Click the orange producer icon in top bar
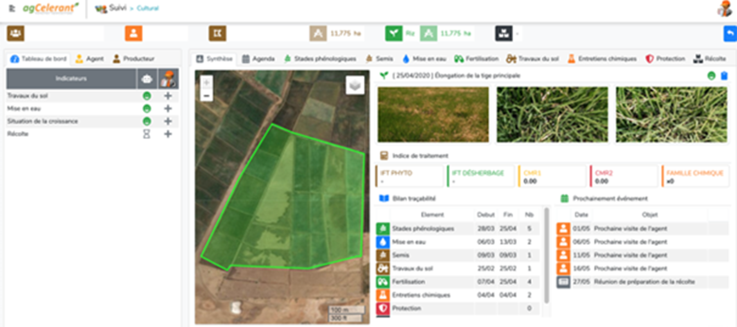The image size is (737, 327). click(x=133, y=34)
